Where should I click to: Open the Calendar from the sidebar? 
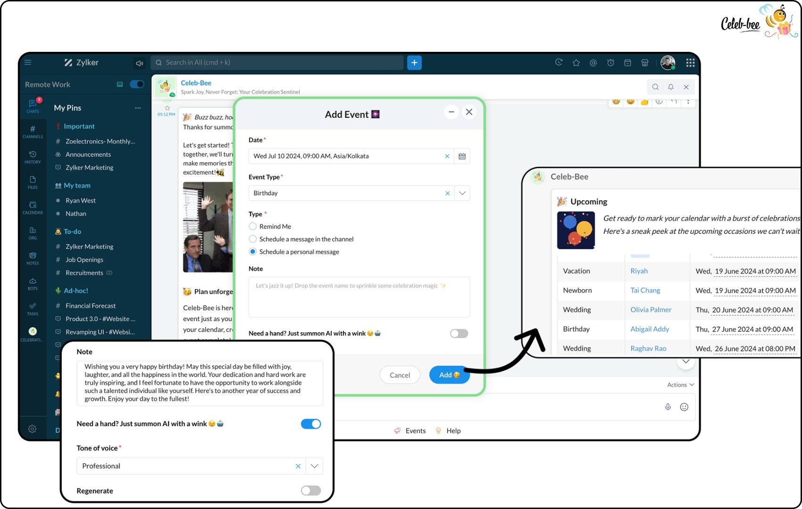point(33,207)
